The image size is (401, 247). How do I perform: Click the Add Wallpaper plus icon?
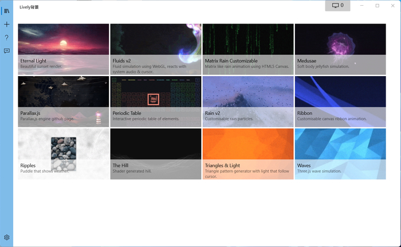[x=6, y=25]
